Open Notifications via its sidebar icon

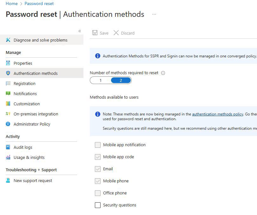click(x=8, y=94)
